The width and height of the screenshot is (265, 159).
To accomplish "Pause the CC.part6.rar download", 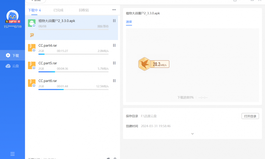I will pos(114,81).
